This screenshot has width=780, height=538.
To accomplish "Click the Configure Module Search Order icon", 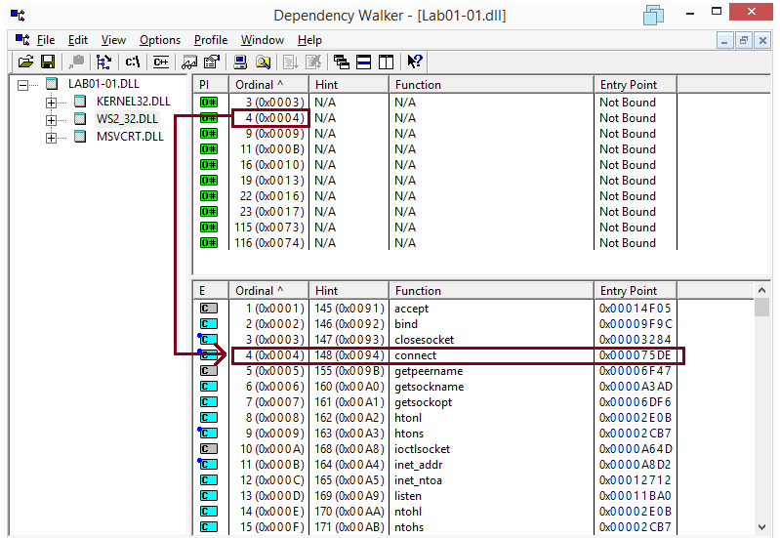I will point(264,62).
